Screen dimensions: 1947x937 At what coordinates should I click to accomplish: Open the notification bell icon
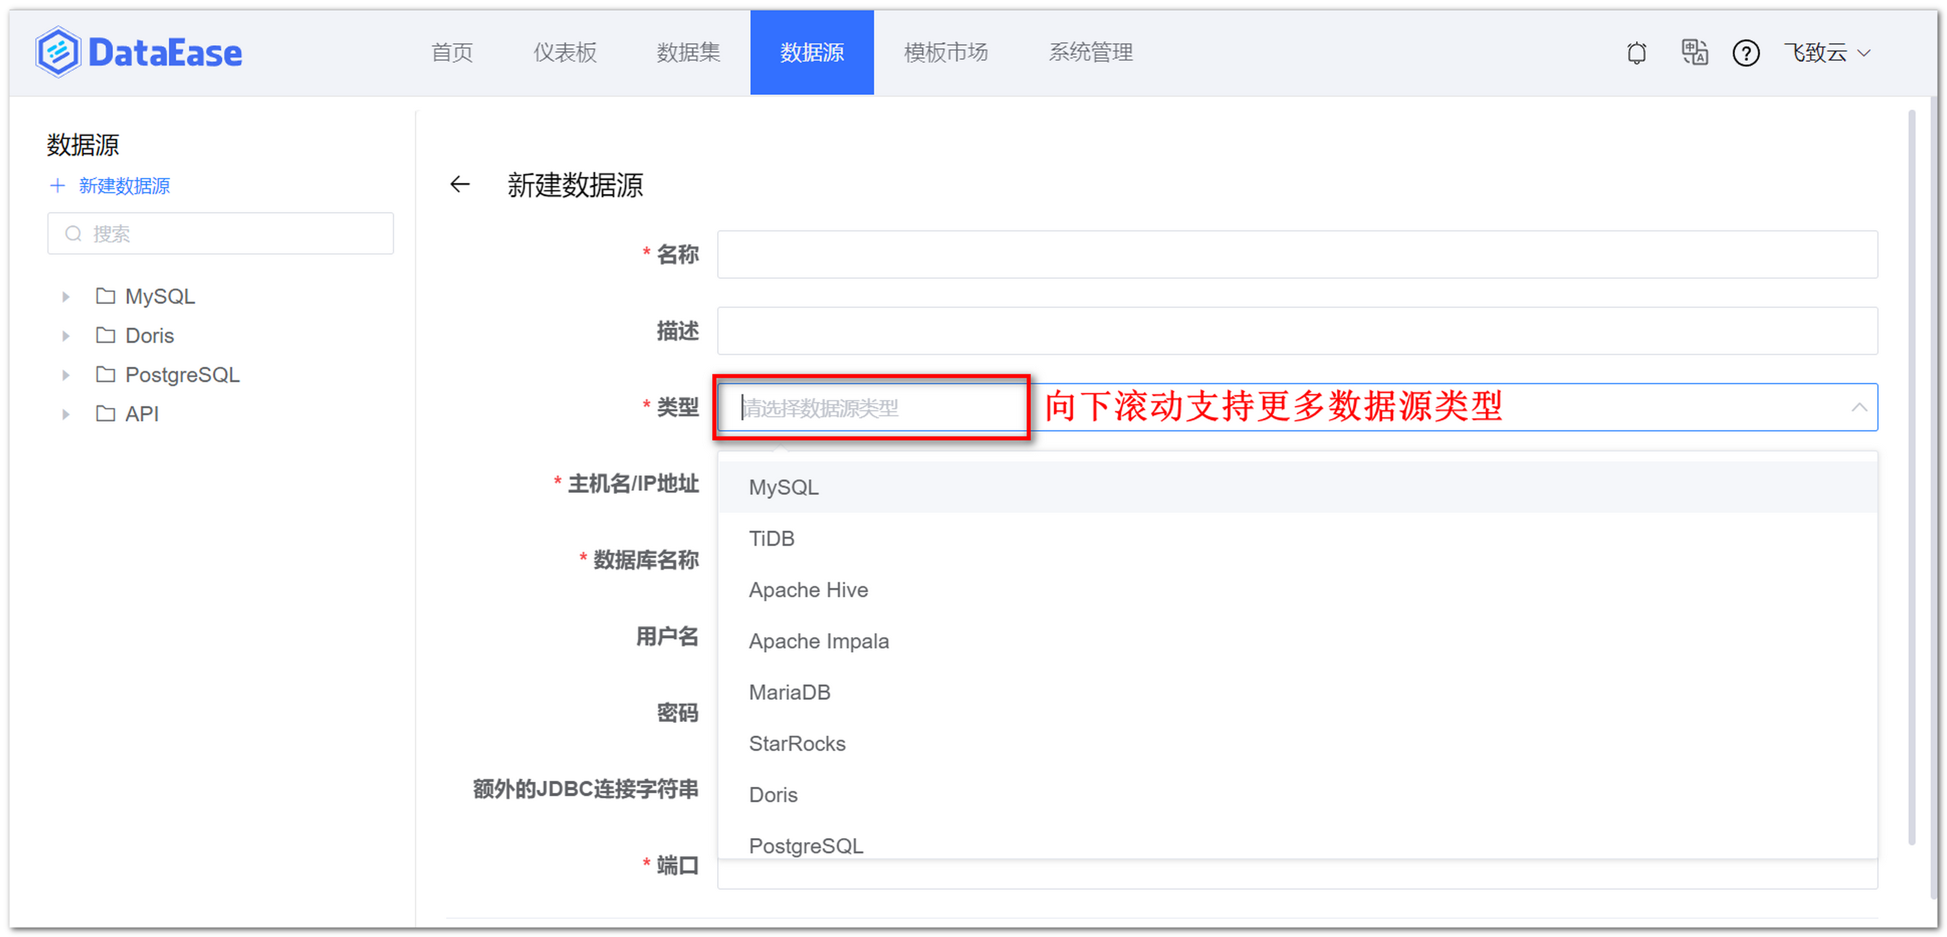point(1636,53)
